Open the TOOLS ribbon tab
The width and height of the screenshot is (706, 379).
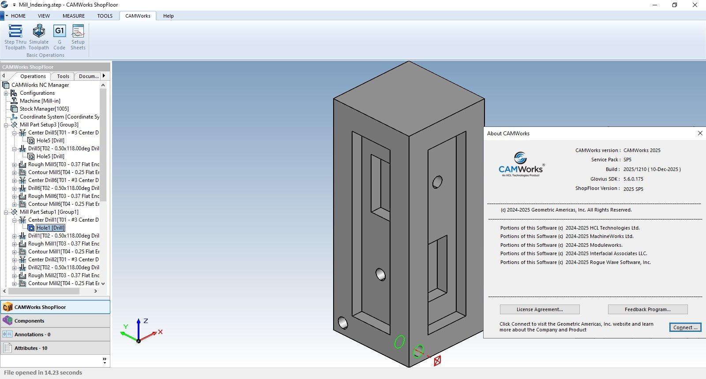pyautogui.click(x=105, y=16)
